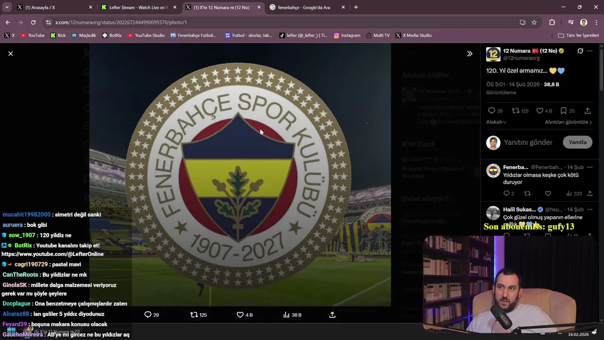Screen dimensions: 604x340
Task: Open reply count under the photo
Action: pos(151,315)
